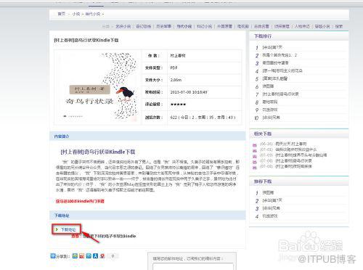Click pink icon beside the (07-03) related entry
363x270 pixels.
(255, 156)
